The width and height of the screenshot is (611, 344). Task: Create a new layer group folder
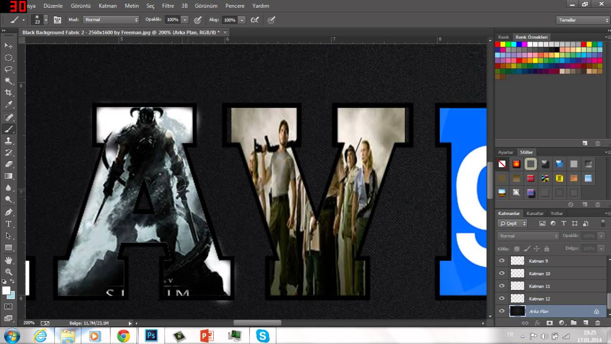click(x=573, y=323)
